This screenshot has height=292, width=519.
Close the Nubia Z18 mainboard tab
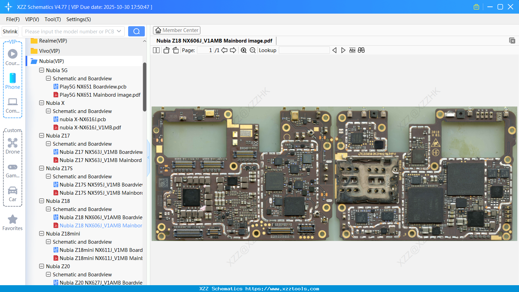coord(512,40)
